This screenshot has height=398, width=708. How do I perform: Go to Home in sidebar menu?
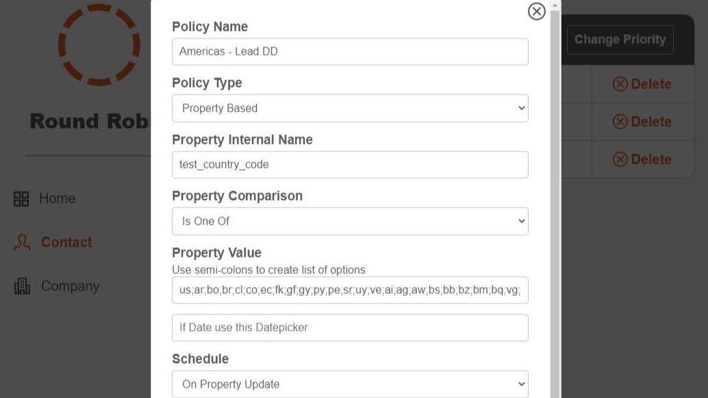[57, 199]
